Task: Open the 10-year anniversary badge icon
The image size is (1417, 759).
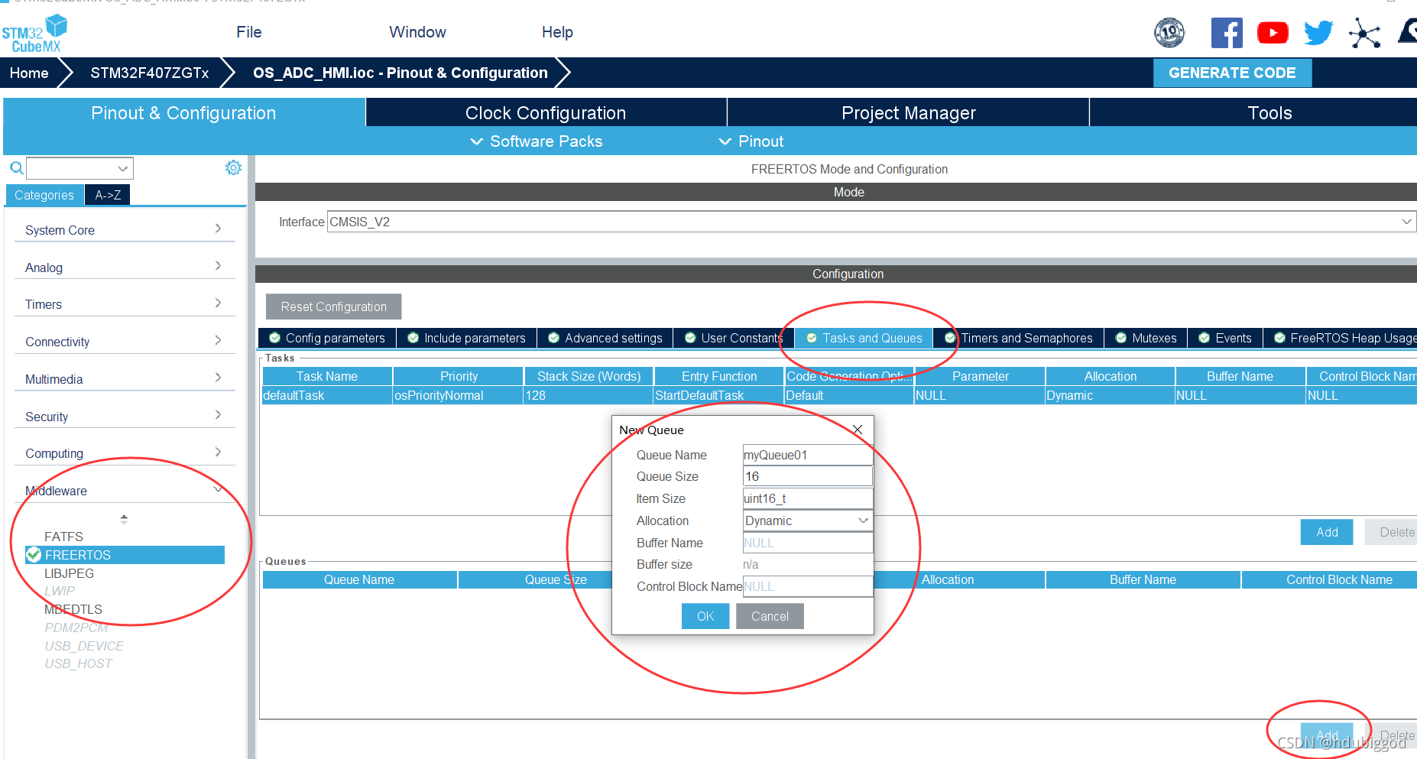Action: [1169, 33]
